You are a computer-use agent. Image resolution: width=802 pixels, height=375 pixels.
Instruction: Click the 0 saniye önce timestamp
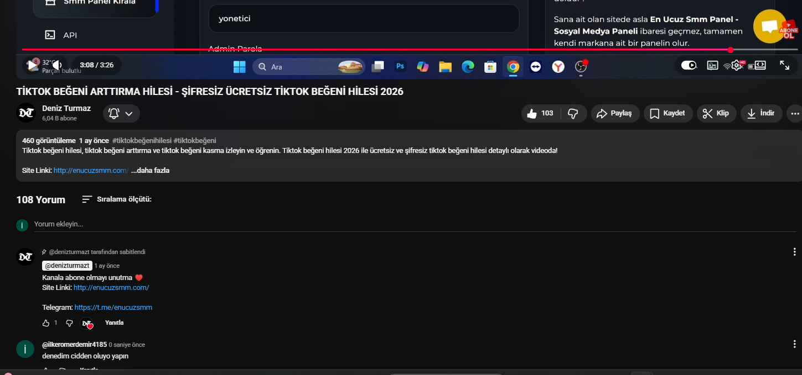click(x=127, y=345)
